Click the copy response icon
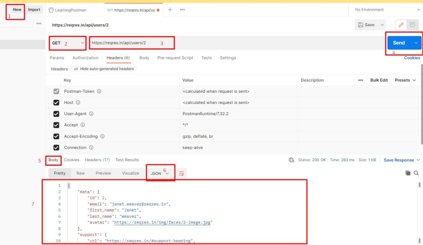 coord(408,173)
